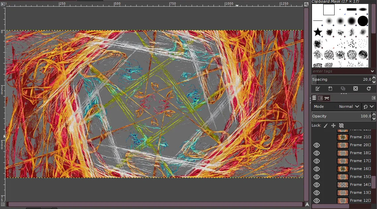Toggle zoom image when window resizes

click(306, 4)
